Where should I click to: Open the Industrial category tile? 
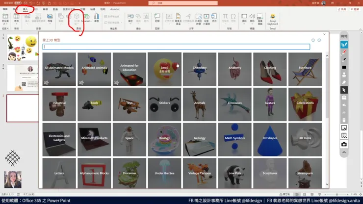[x=59, y=104]
